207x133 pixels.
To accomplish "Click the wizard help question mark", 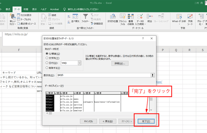I will pos(143,38).
